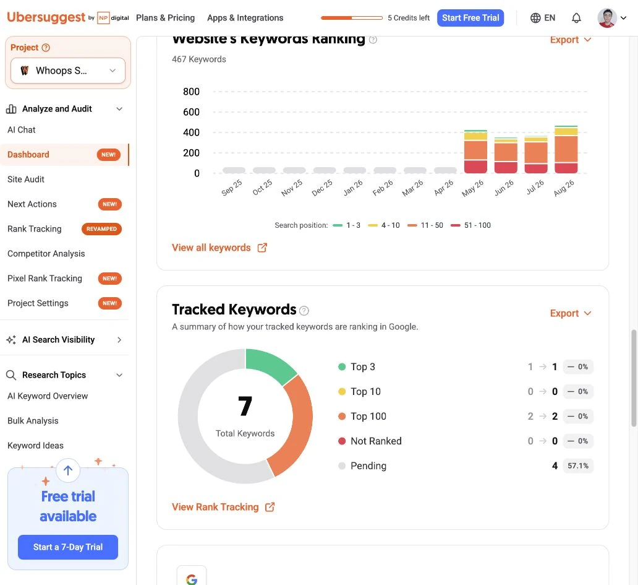Open Bulk Analysis
Screen dimensions: 638x585
click(33, 421)
